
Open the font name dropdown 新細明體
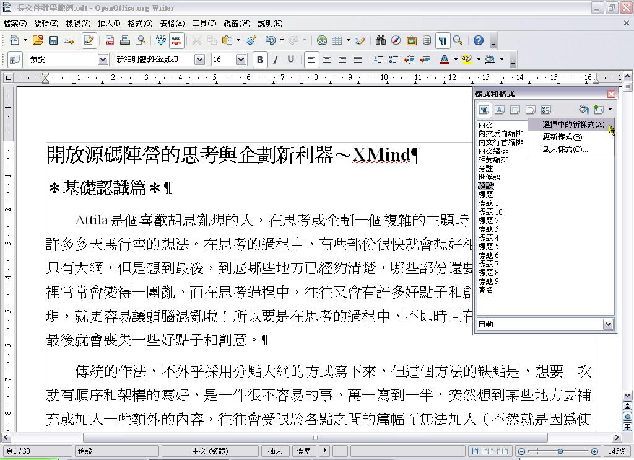(x=200, y=60)
